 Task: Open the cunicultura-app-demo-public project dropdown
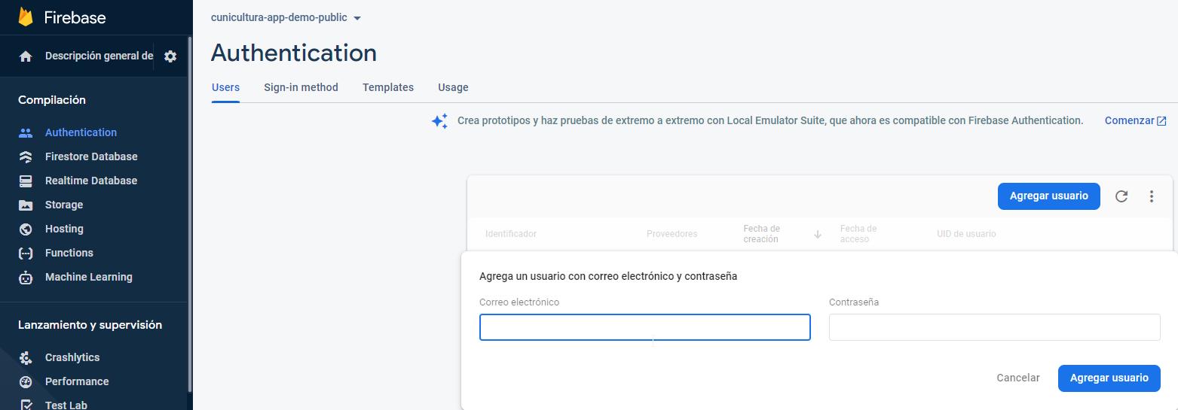[x=286, y=17]
